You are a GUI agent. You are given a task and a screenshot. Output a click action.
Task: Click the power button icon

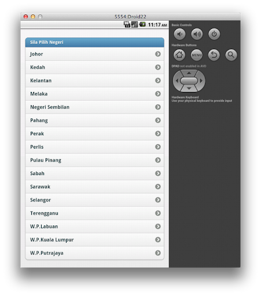point(214,34)
